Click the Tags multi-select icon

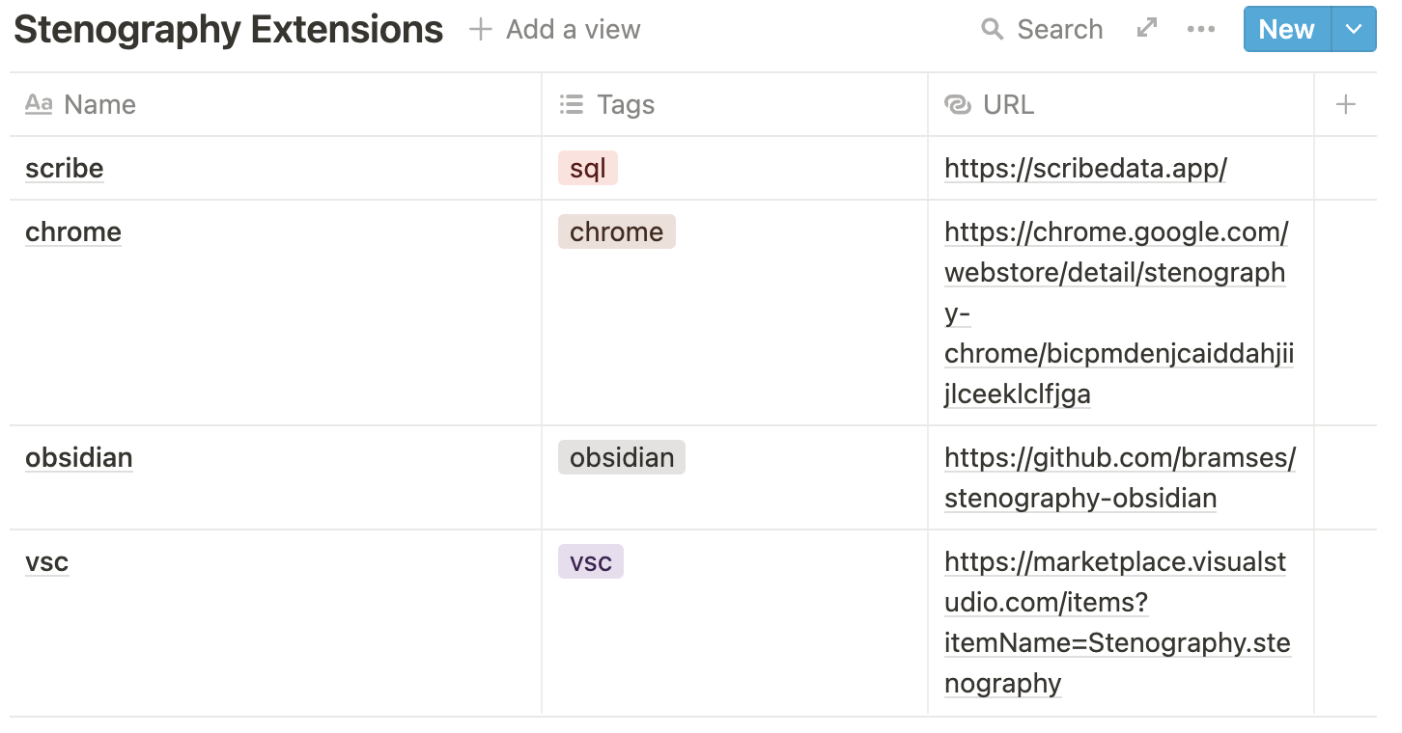pyautogui.click(x=572, y=104)
